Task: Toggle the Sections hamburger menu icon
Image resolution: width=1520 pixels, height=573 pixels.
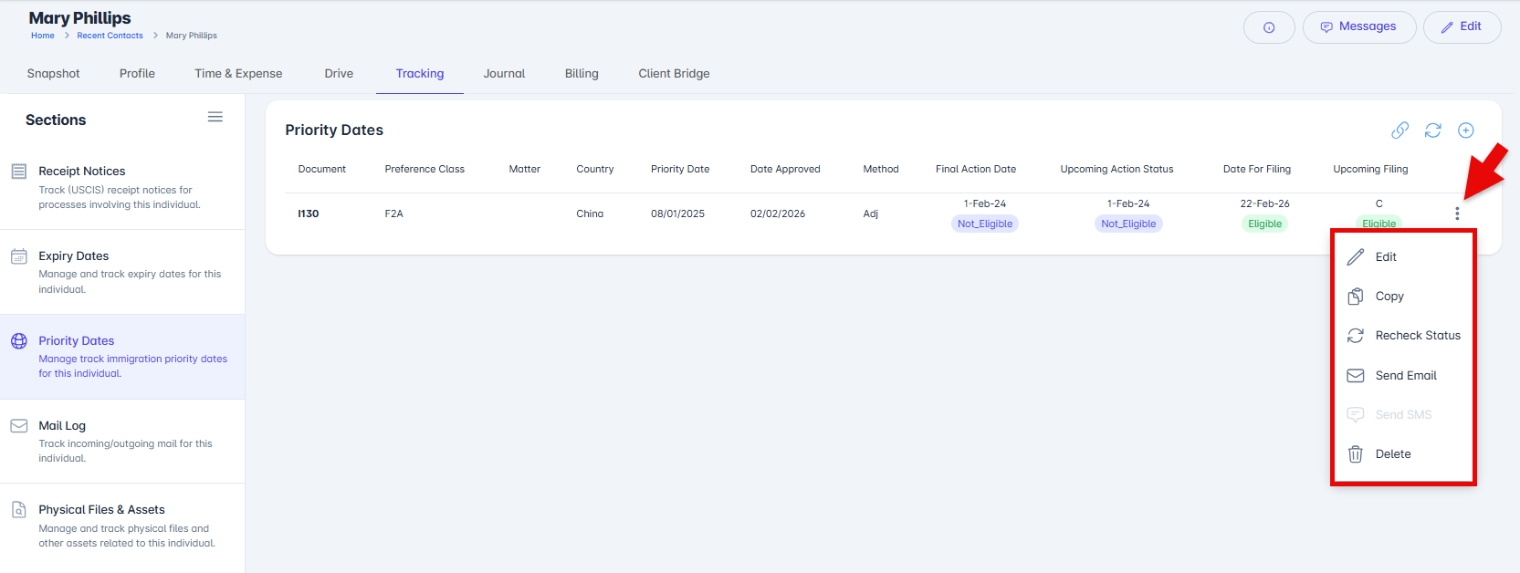Action: (x=215, y=117)
